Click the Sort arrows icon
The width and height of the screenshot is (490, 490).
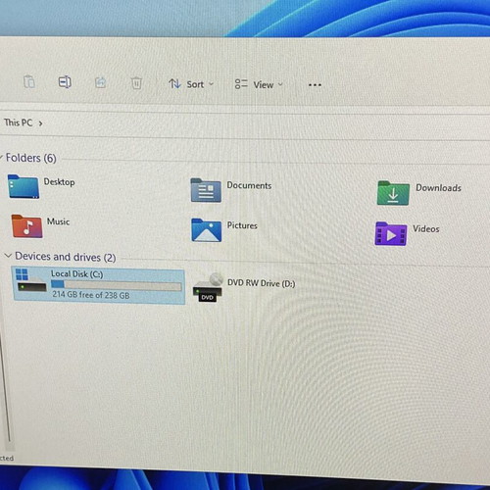click(174, 83)
